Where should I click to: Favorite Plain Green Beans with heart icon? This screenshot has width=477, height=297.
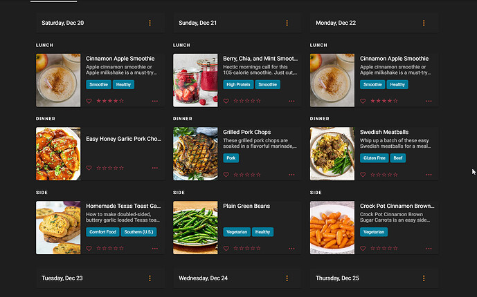coord(226,248)
